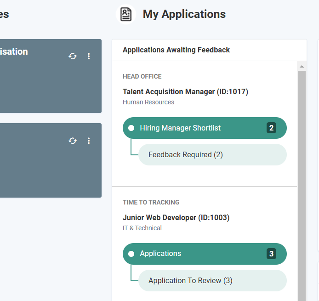Open Talent Acquisition Manager (ID:1017) job
Viewport: 319px width, 301px height.
pos(185,92)
